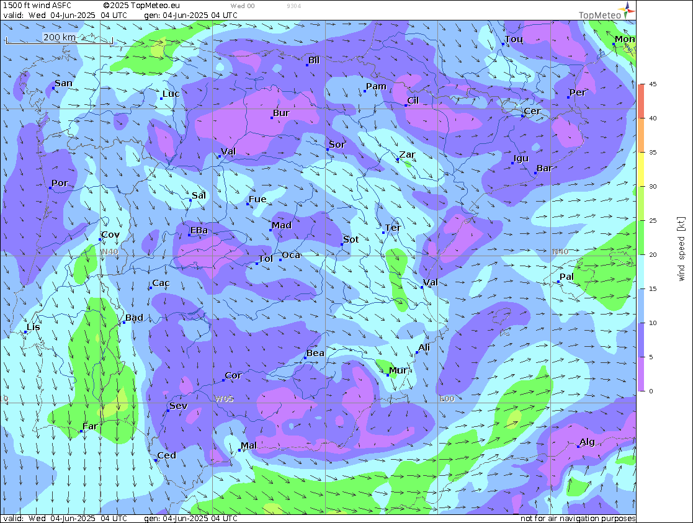Click the 'Fue' city label

(257, 199)
